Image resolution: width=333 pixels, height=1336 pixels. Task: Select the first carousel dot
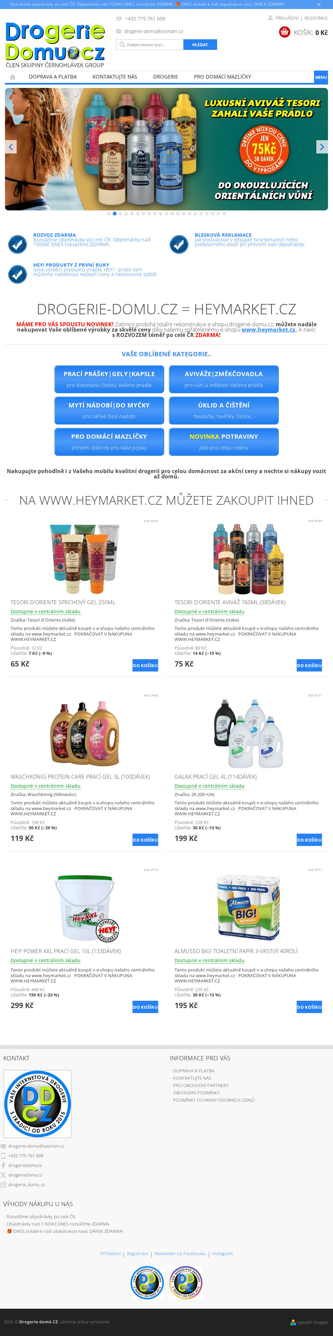pos(109,214)
